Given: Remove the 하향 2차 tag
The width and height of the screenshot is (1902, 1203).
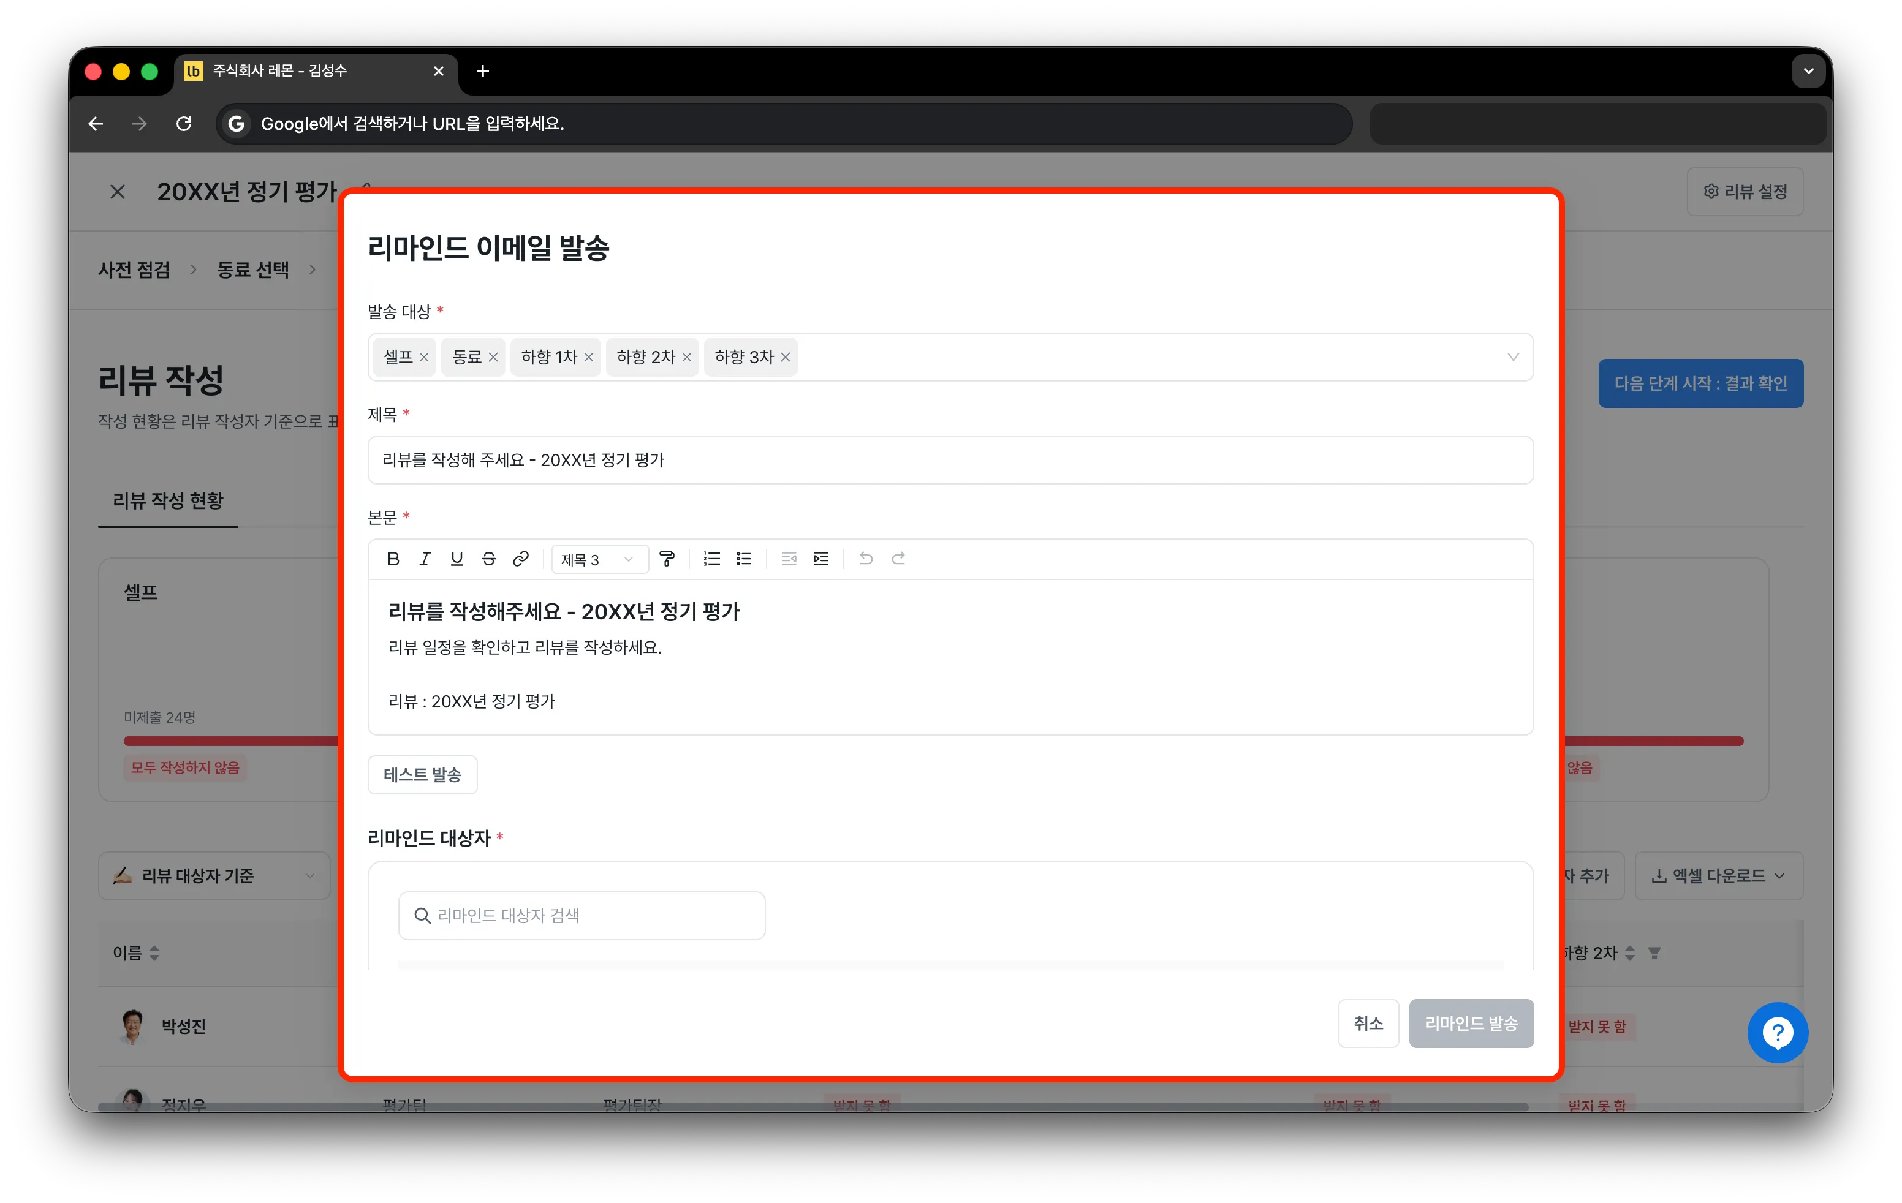Looking at the screenshot, I should pos(686,358).
